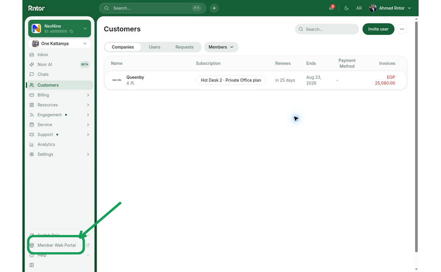Image resolution: width=441 pixels, height=272 pixels.
Task: Switch to the Companies tab
Action: click(123, 47)
